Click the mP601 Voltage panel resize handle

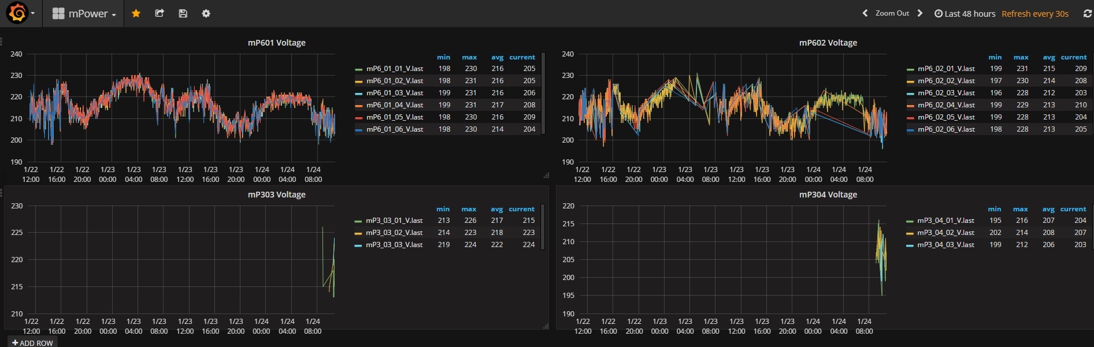tap(546, 175)
